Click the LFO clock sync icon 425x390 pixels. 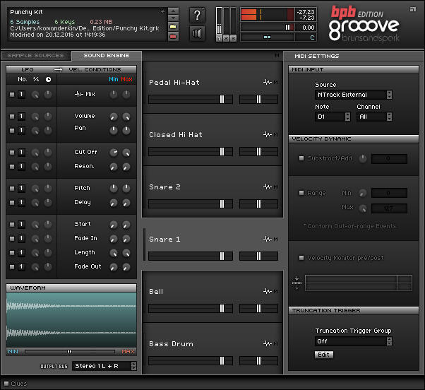(x=48, y=79)
